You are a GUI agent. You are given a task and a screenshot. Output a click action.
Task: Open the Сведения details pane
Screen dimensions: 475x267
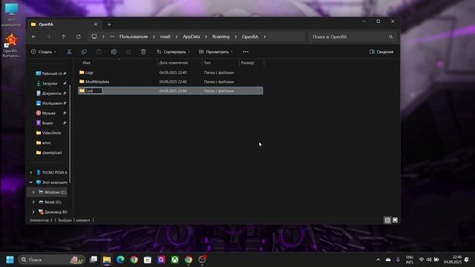click(x=381, y=52)
